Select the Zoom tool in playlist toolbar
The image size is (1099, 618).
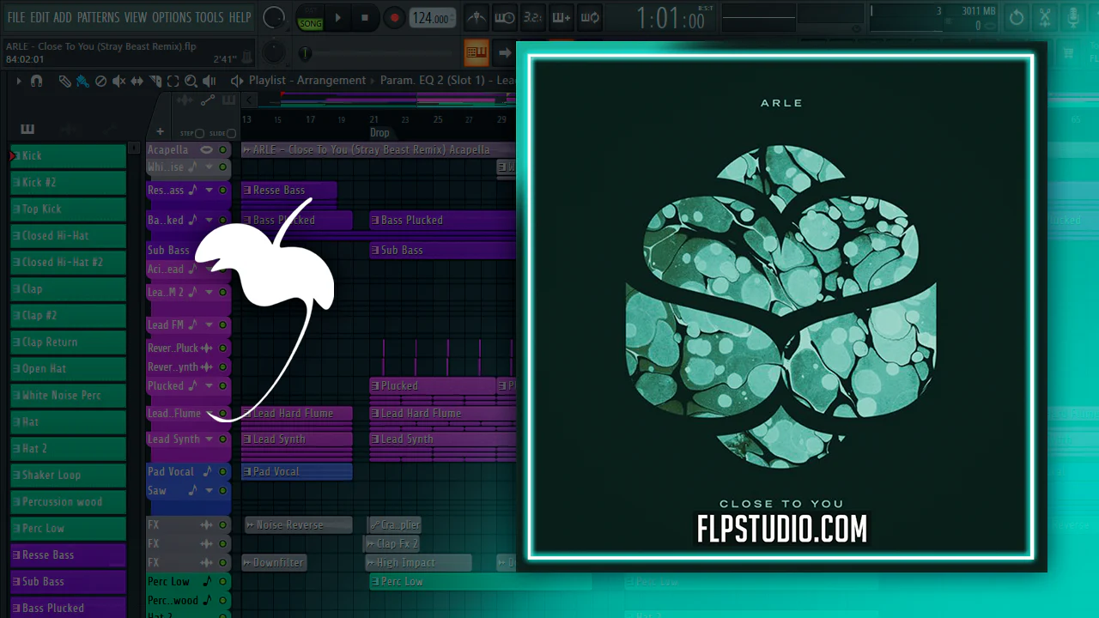[x=191, y=81]
